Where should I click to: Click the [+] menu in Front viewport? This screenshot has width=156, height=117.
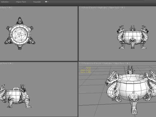81,7
